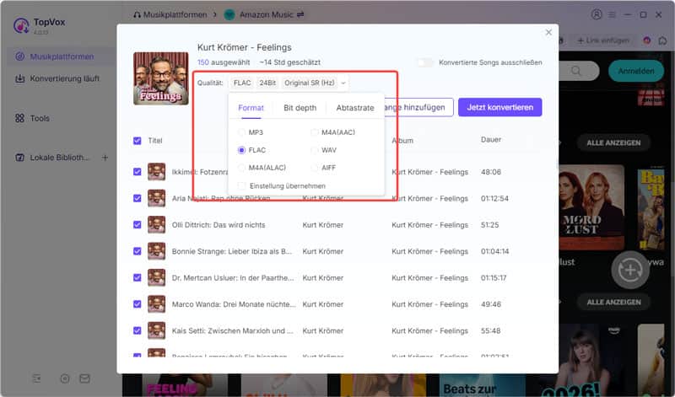Uncheck the Ikkimel: Fotzenrap track
Image resolution: width=675 pixels, height=397 pixels.
(x=138, y=172)
